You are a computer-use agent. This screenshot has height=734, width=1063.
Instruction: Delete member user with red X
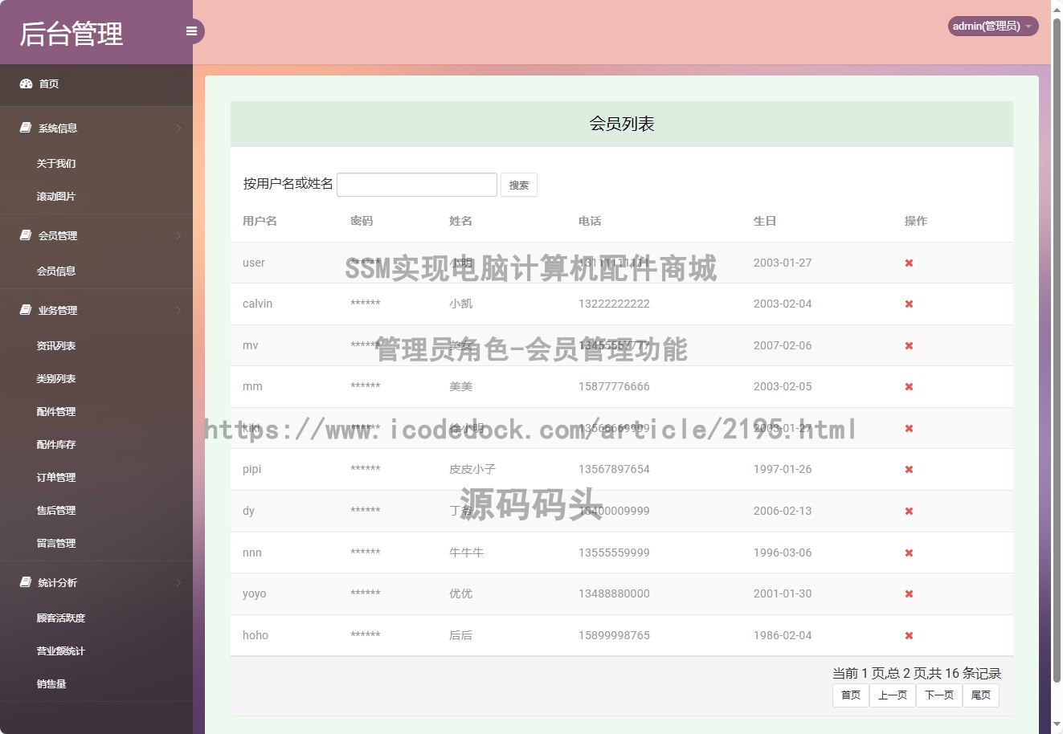(909, 263)
